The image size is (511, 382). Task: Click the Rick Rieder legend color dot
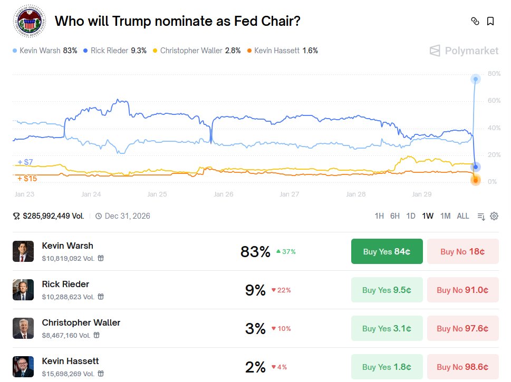click(86, 51)
